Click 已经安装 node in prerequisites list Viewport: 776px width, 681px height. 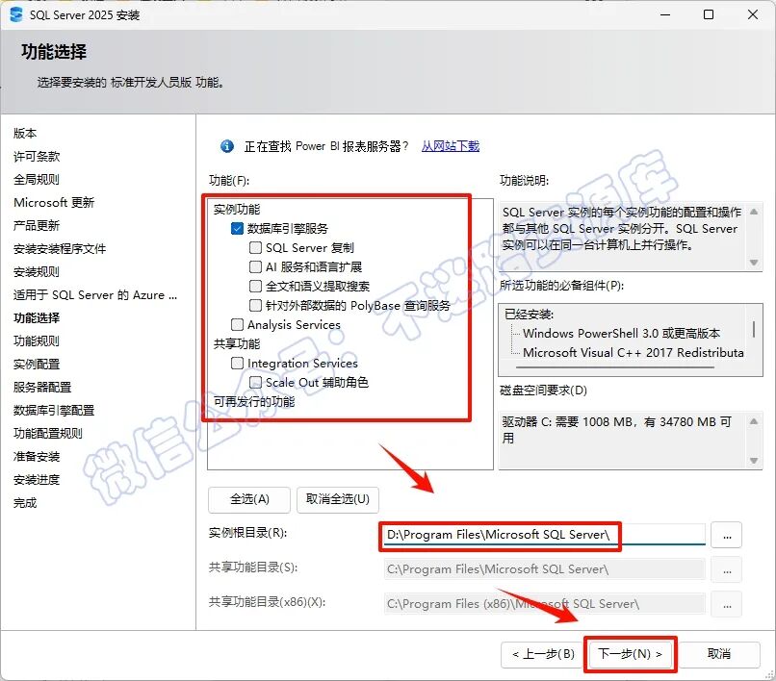coord(529,314)
